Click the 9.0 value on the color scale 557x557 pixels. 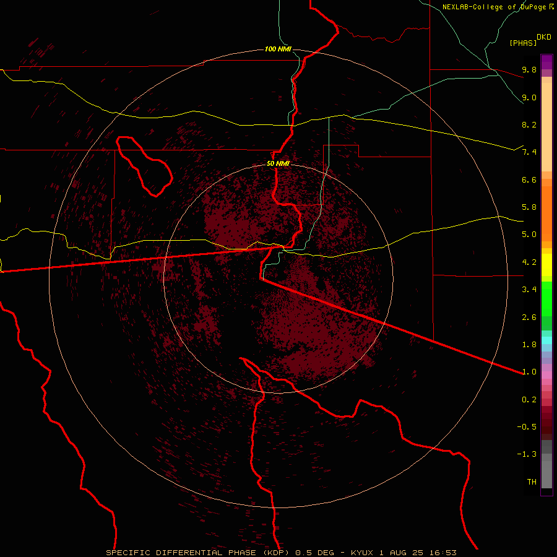click(529, 97)
